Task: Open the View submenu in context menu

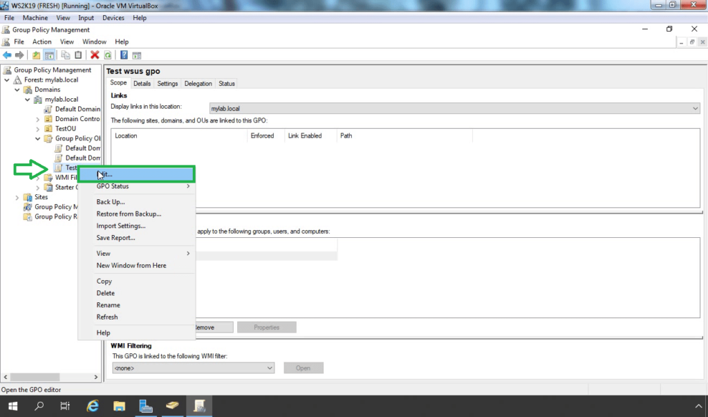Action: (136, 254)
